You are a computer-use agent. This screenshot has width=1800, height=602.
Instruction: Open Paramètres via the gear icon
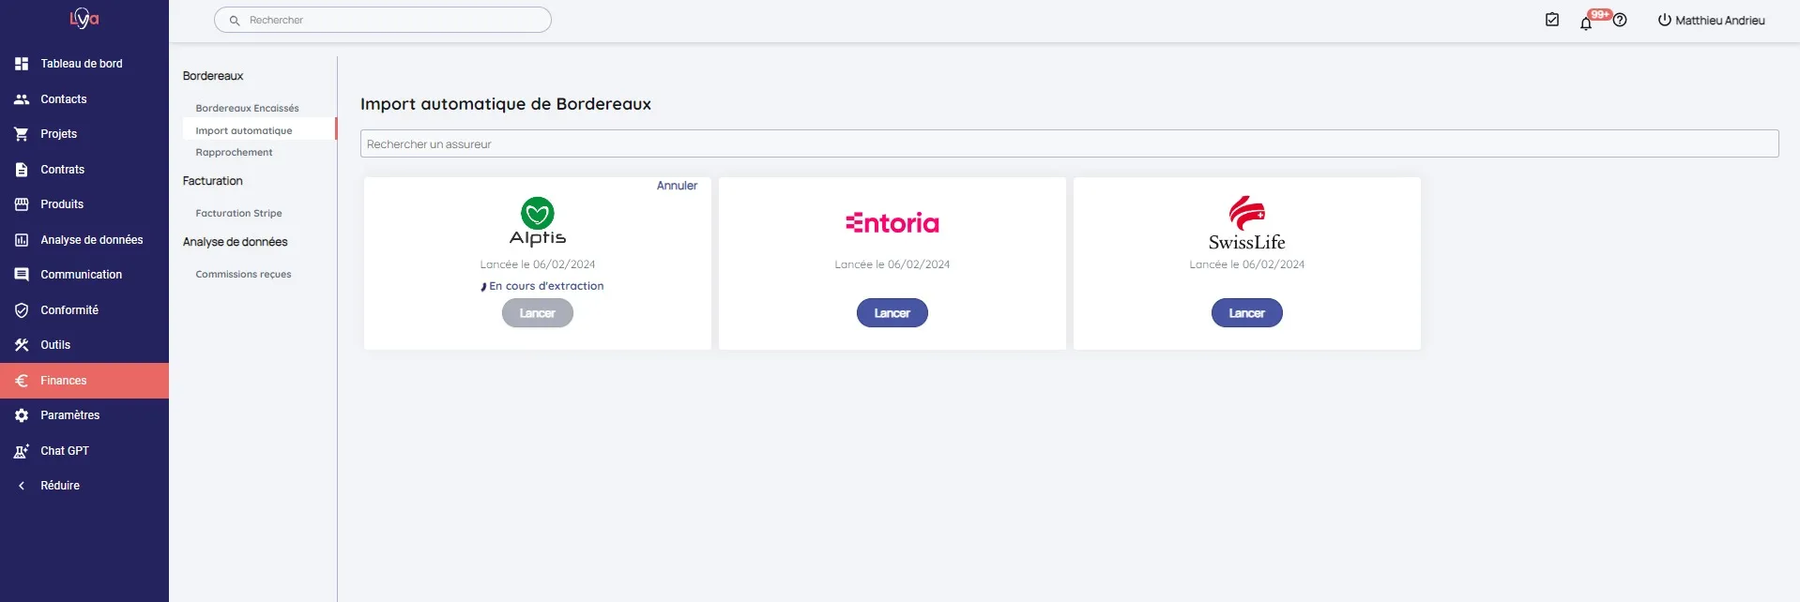click(22, 415)
